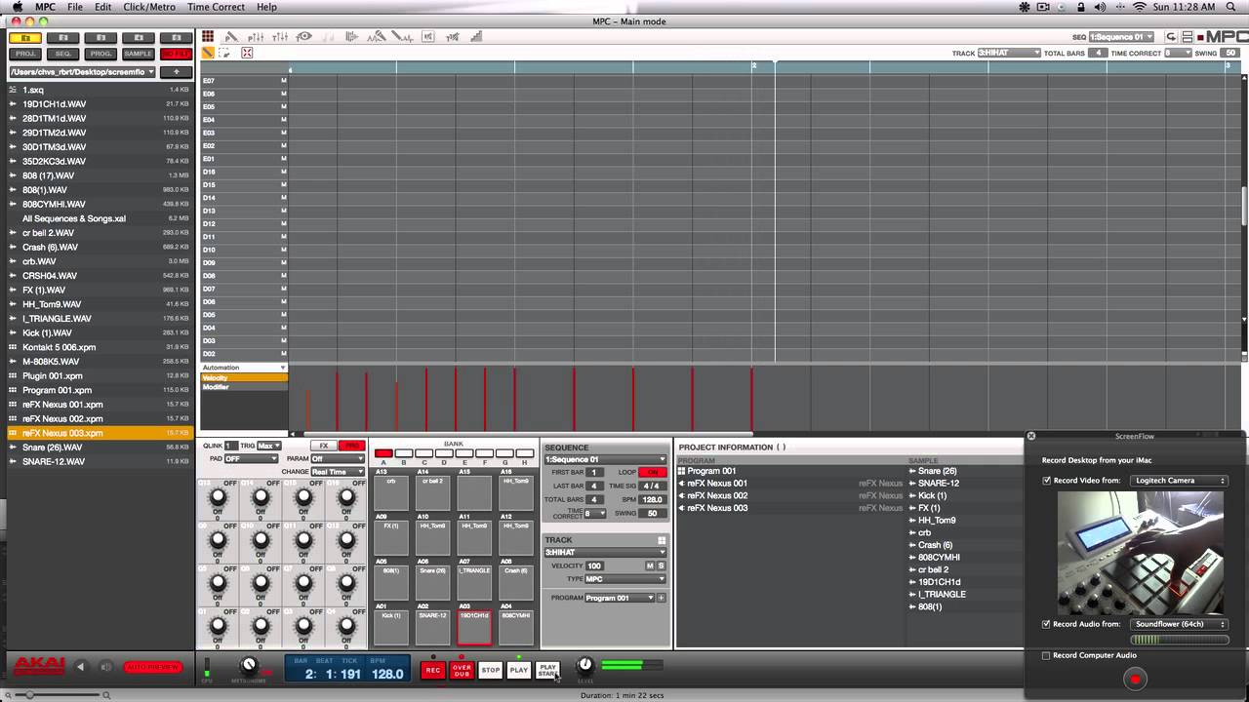Open Spotlight search icon in menu bar
1249x702 pixels.
[1231, 7]
